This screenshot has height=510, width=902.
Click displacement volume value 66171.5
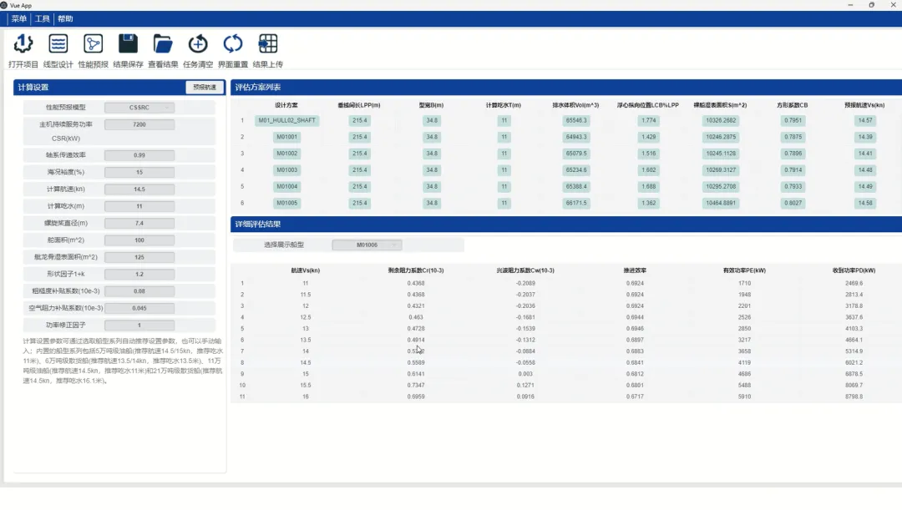pos(575,203)
